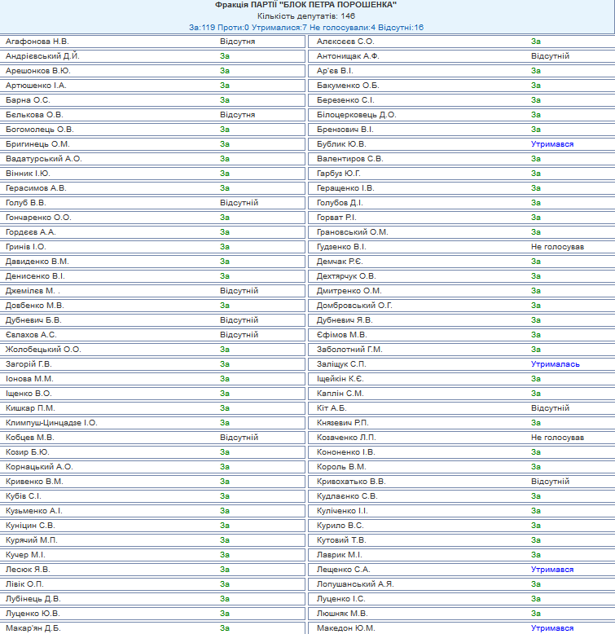Click Куніцин С.В. name cell
This screenshot has width=615, height=634.
[x=30, y=526]
